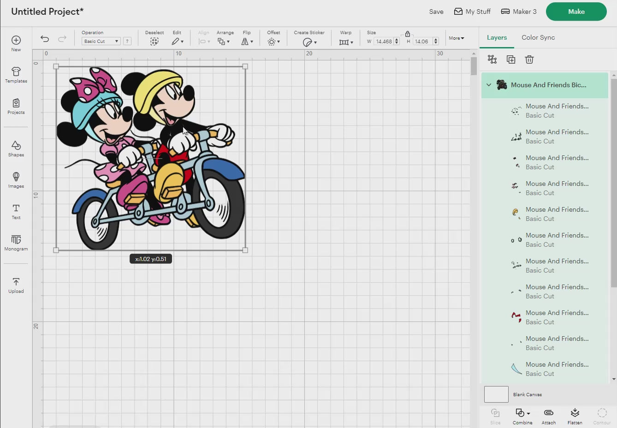Click the layers panel vertical scrollbar
Image resolution: width=617 pixels, height=428 pixels.
[x=614, y=182]
